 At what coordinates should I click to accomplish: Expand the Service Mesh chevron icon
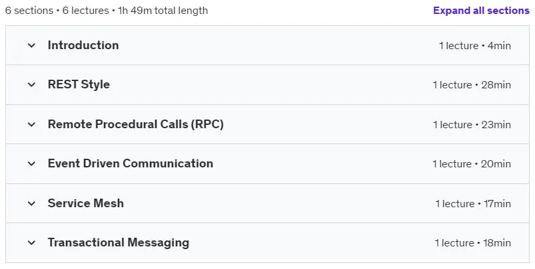pos(31,203)
